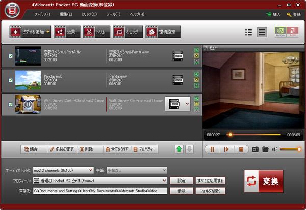
Task: Click Clear All (全てをクリア) button
Action: (117, 149)
